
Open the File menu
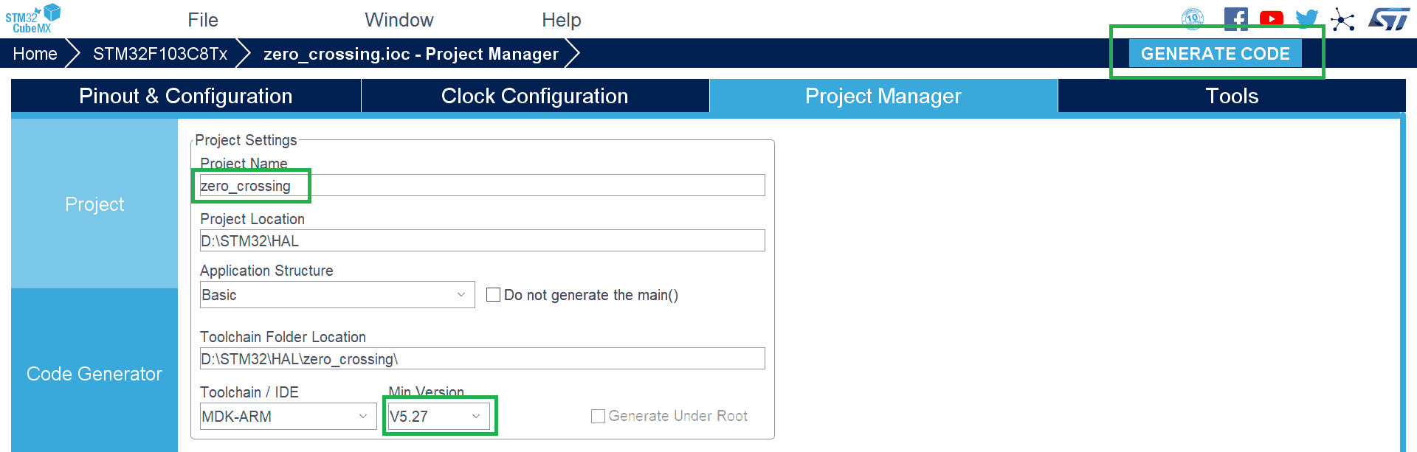(x=203, y=20)
